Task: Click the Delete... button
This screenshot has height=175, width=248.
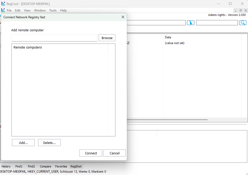Action: click(49, 143)
